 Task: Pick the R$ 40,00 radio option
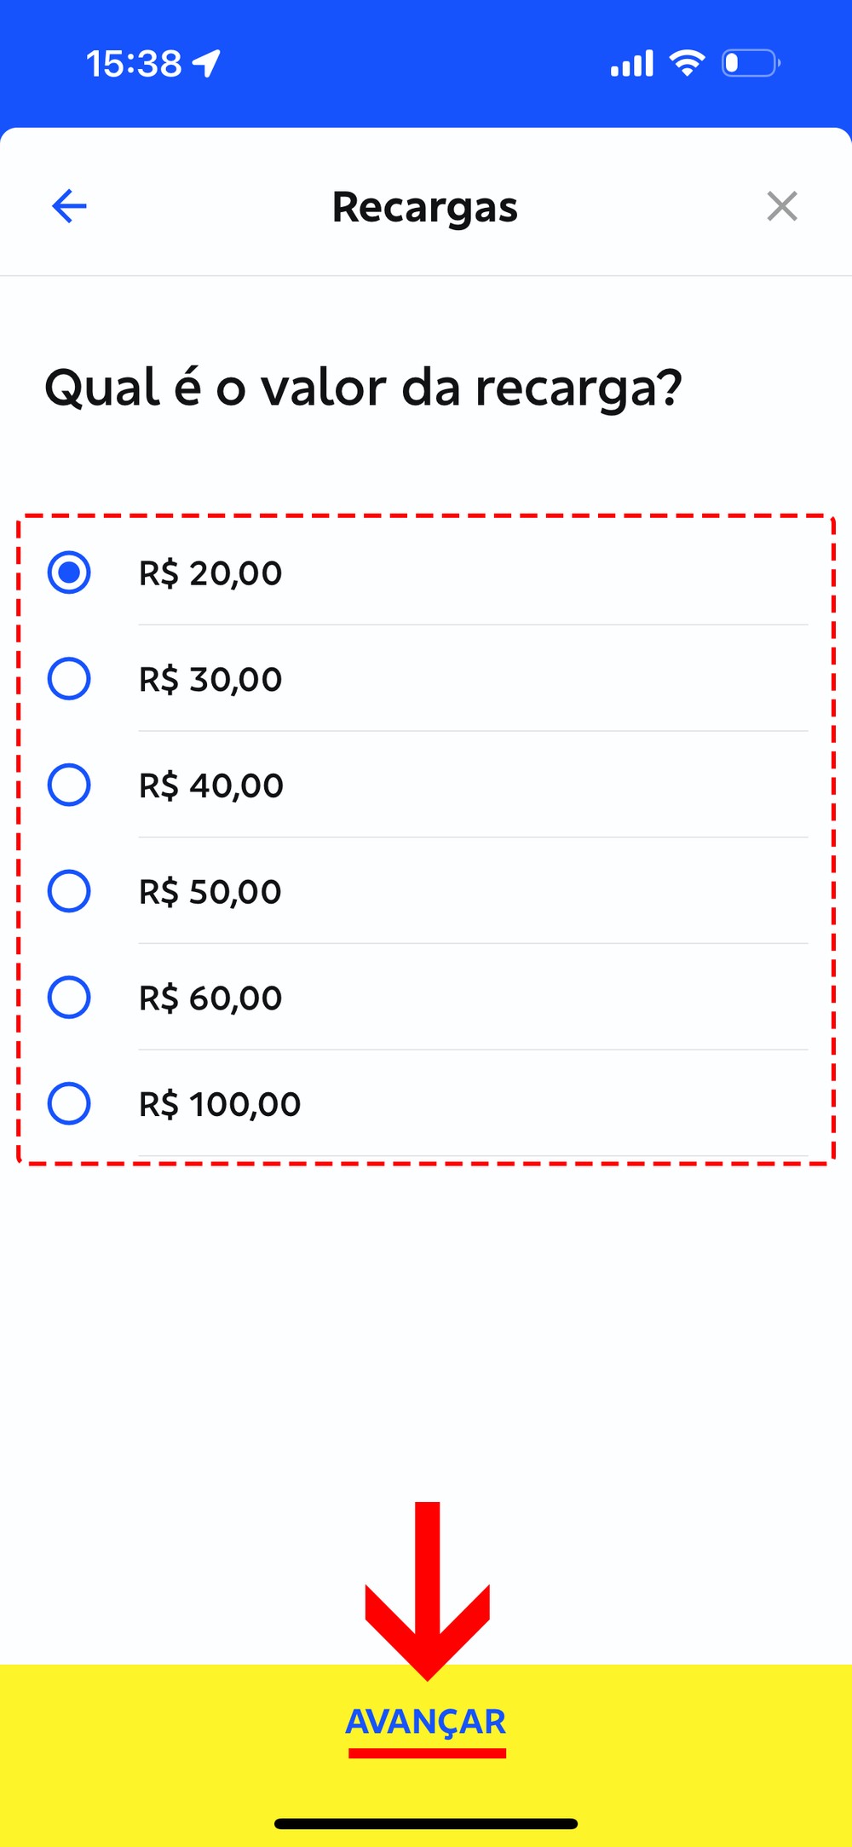tap(69, 785)
